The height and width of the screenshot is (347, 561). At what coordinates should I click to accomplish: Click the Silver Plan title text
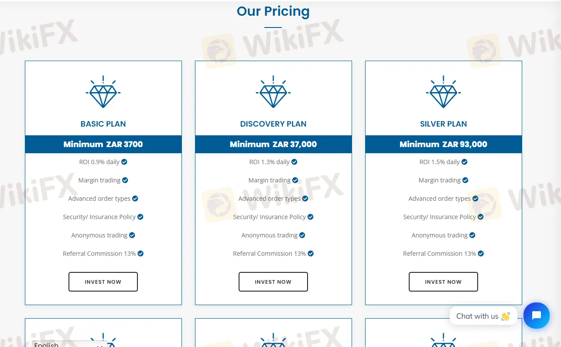tap(443, 124)
